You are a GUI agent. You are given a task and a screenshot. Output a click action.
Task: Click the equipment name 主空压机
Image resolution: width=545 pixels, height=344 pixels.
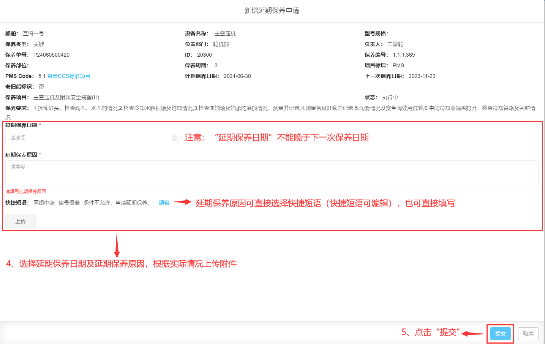225,33
